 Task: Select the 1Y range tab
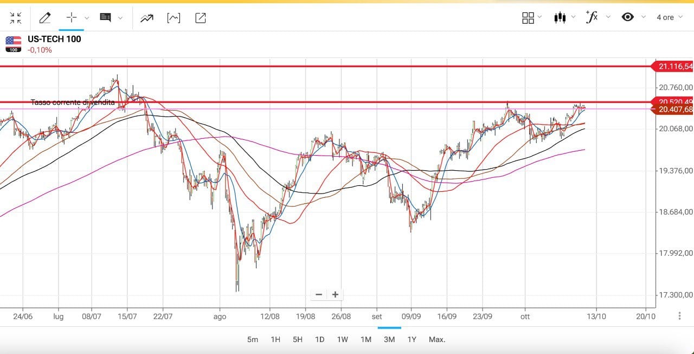412,339
